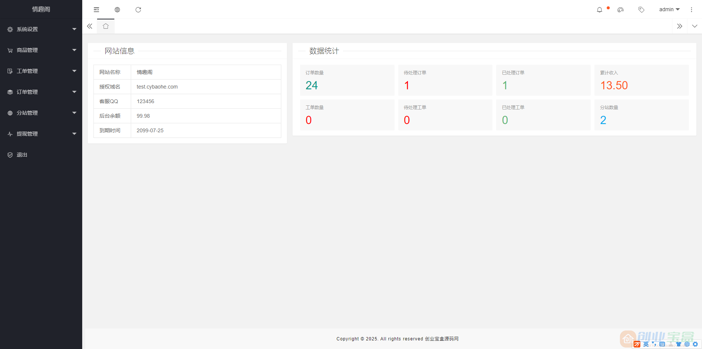This screenshot has width=702, height=349.
Task: Open the admin user dropdown
Action: click(x=669, y=10)
